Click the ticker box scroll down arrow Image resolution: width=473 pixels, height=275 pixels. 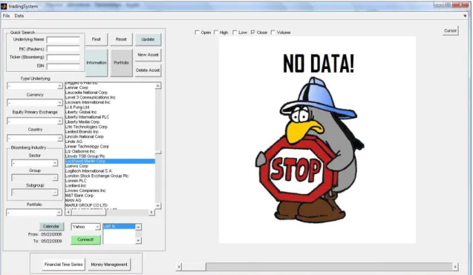tap(138, 240)
